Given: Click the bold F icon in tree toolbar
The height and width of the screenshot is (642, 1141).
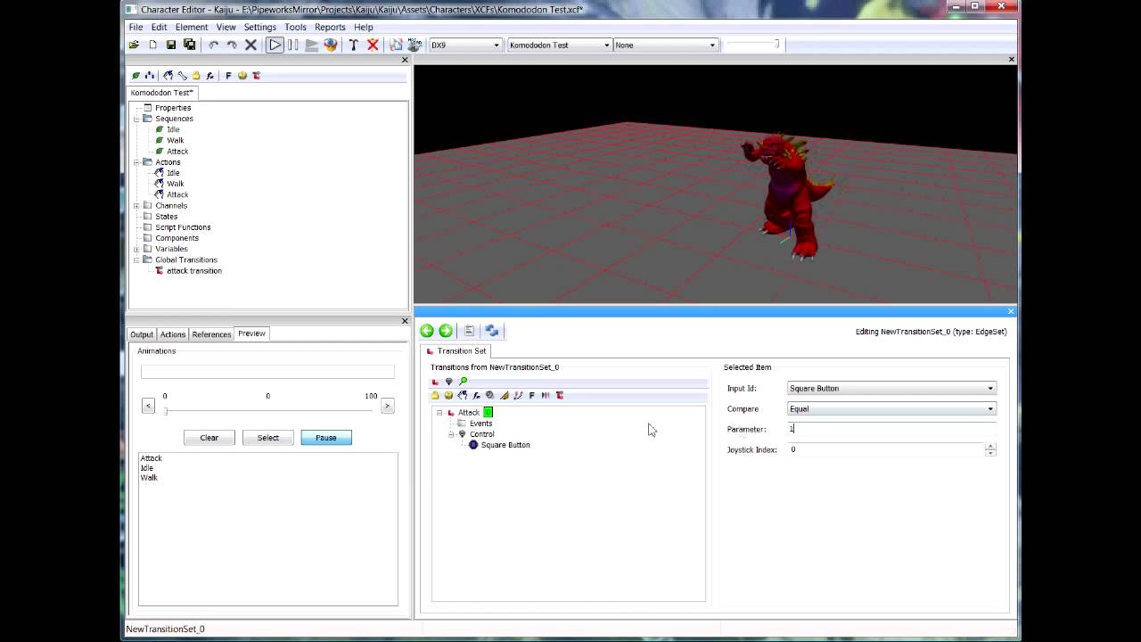Looking at the screenshot, I should (228, 76).
